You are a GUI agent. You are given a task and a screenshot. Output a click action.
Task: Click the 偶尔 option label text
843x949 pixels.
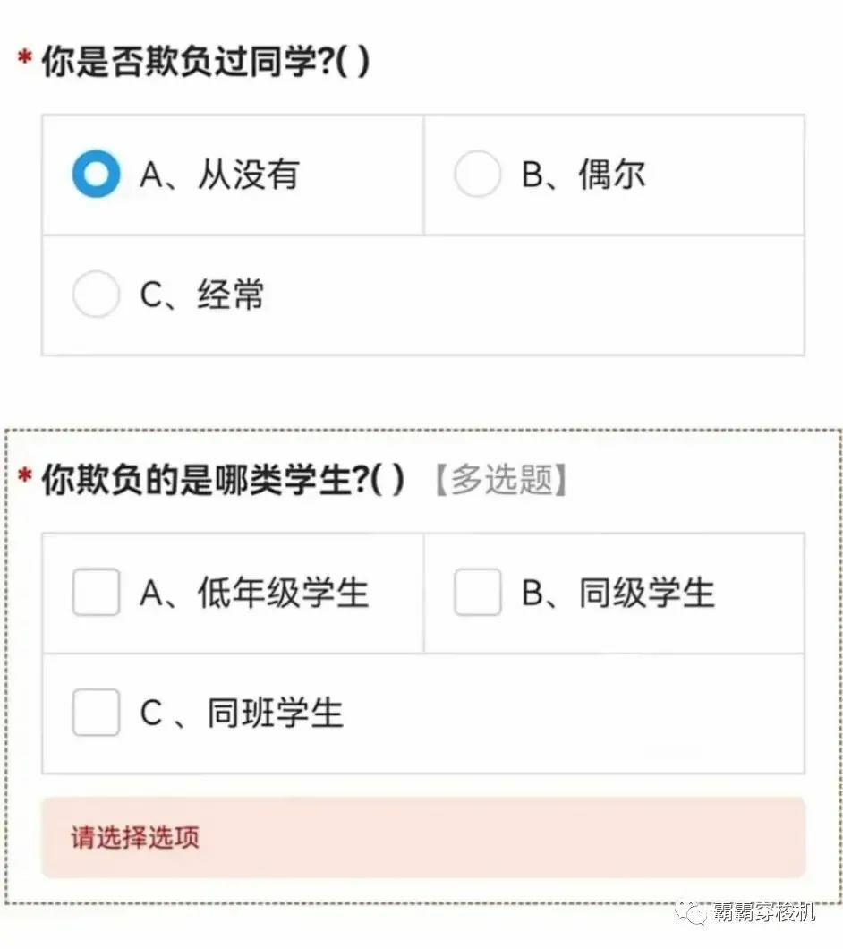tap(611, 174)
